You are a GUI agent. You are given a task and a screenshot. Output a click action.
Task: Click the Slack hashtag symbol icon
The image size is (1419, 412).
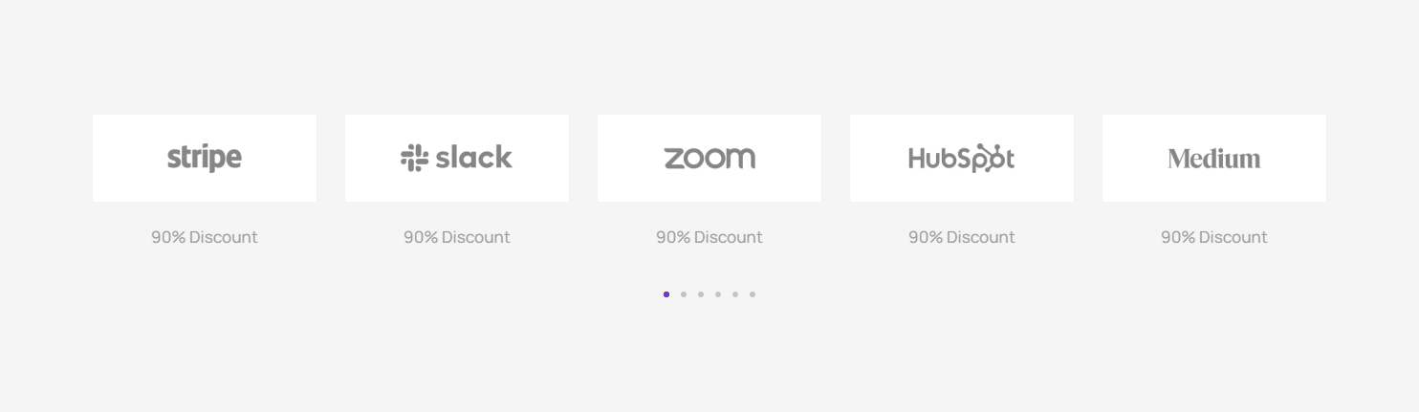[414, 158]
